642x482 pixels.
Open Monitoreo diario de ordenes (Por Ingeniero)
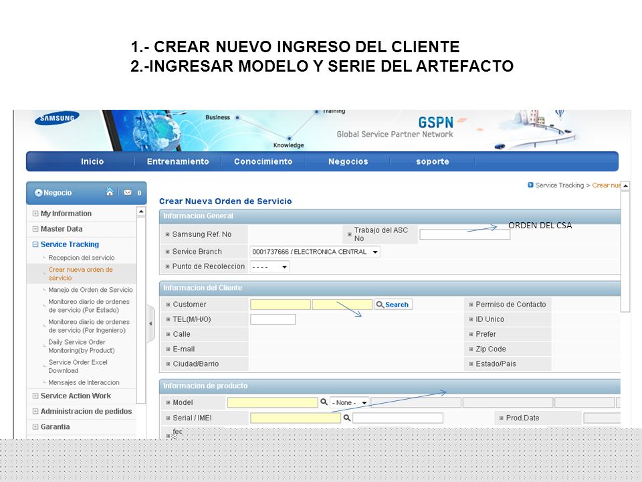(89, 326)
